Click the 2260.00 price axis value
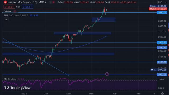Viewport: 169px width, 95px height. click(162, 57)
